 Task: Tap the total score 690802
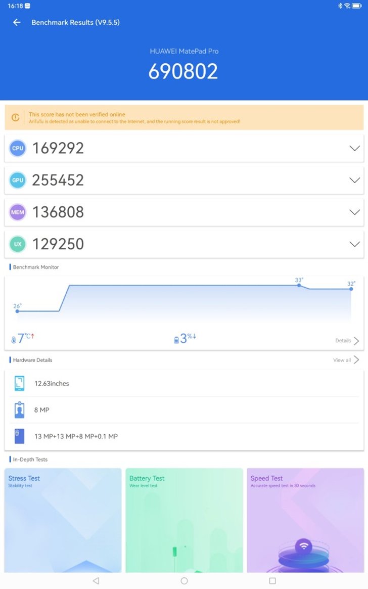click(183, 71)
